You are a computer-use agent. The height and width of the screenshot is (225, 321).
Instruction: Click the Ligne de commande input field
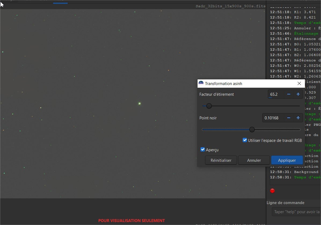tap(296, 212)
